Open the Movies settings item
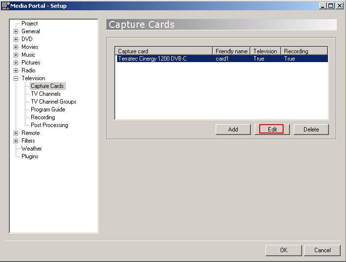Image resolution: width=346 pixels, height=262 pixels. [x=30, y=47]
